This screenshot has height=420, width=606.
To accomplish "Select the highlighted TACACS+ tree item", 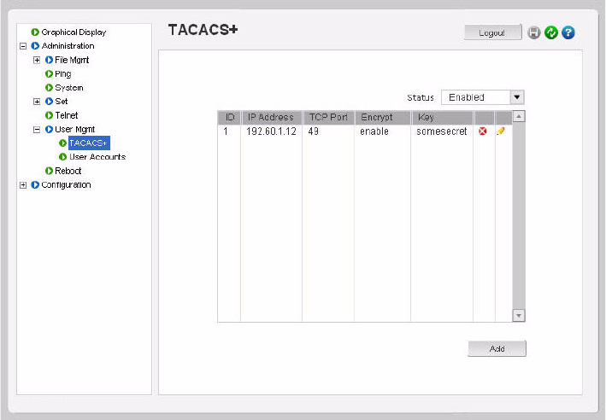I will click(89, 143).
